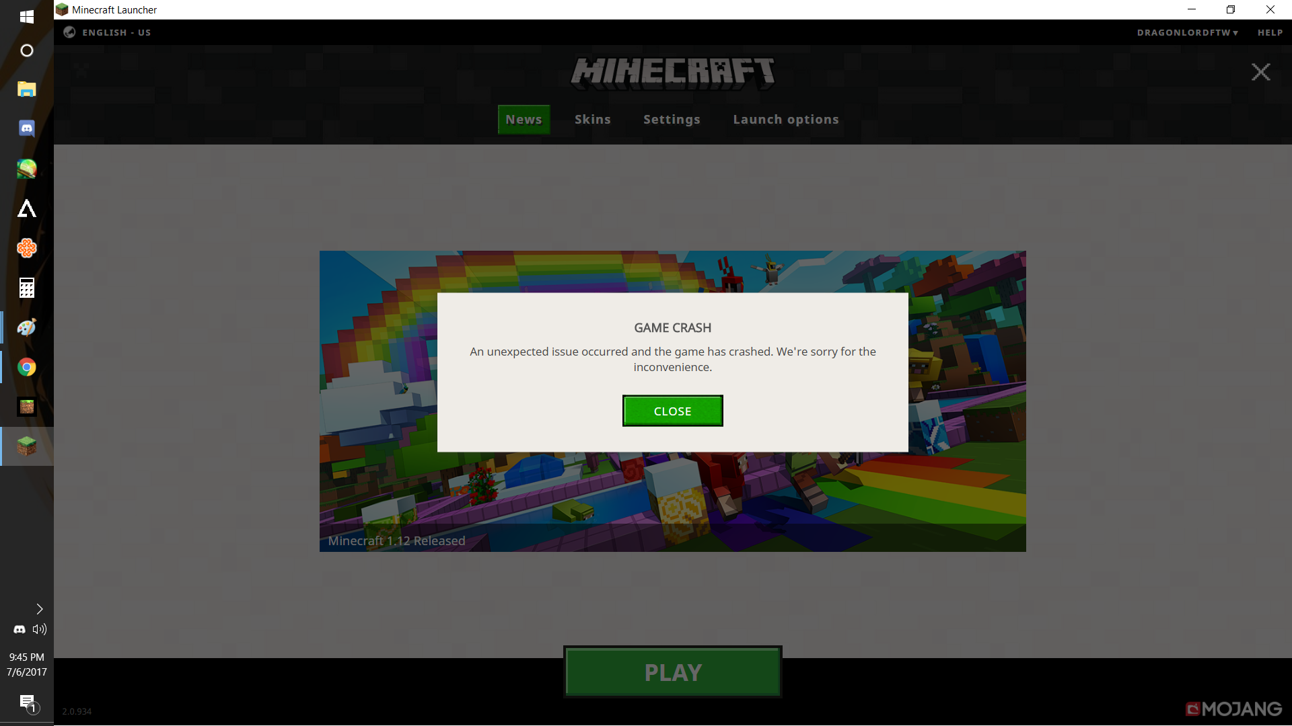This screenshot has width=1292, height=726.
Task: Launch the white triangle-logo app in taskbar
Action: click(27, 208)
